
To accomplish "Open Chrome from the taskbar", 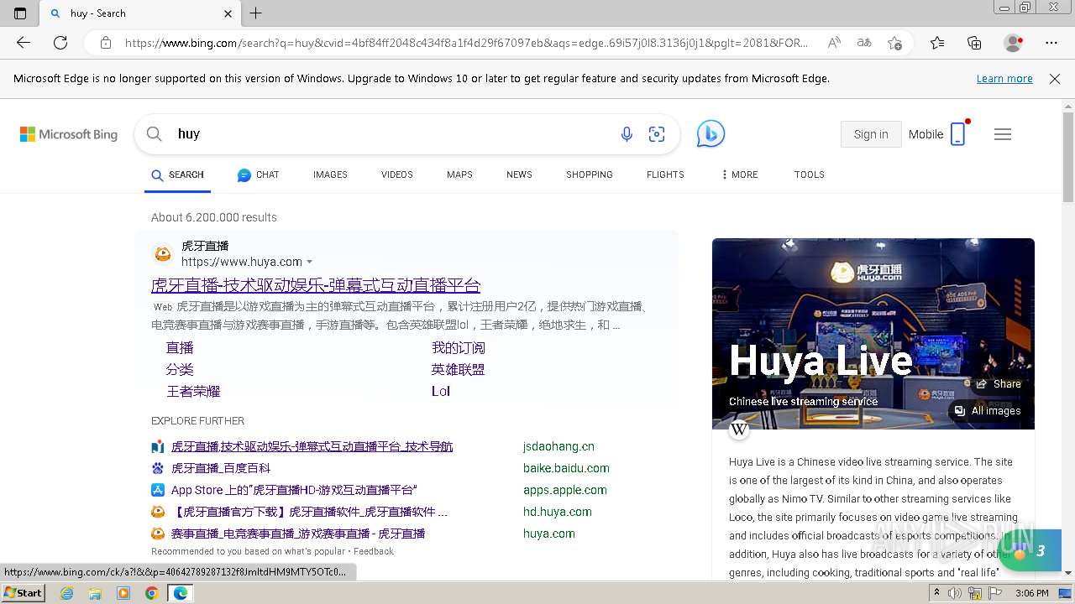I will pos(151,593).
